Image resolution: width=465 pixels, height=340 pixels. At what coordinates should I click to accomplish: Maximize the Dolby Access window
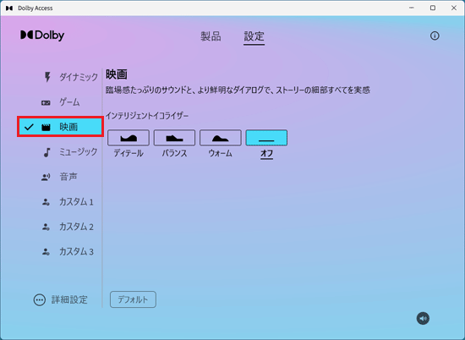coord(433,8)
